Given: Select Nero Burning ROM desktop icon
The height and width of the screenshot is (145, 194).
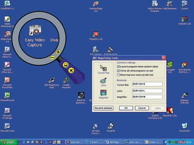Looking at the screenshot, I should [184, 67].
